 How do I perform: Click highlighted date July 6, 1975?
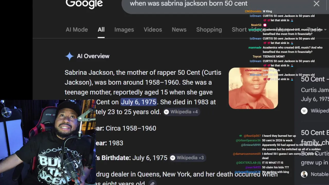[x=139, y=102]
